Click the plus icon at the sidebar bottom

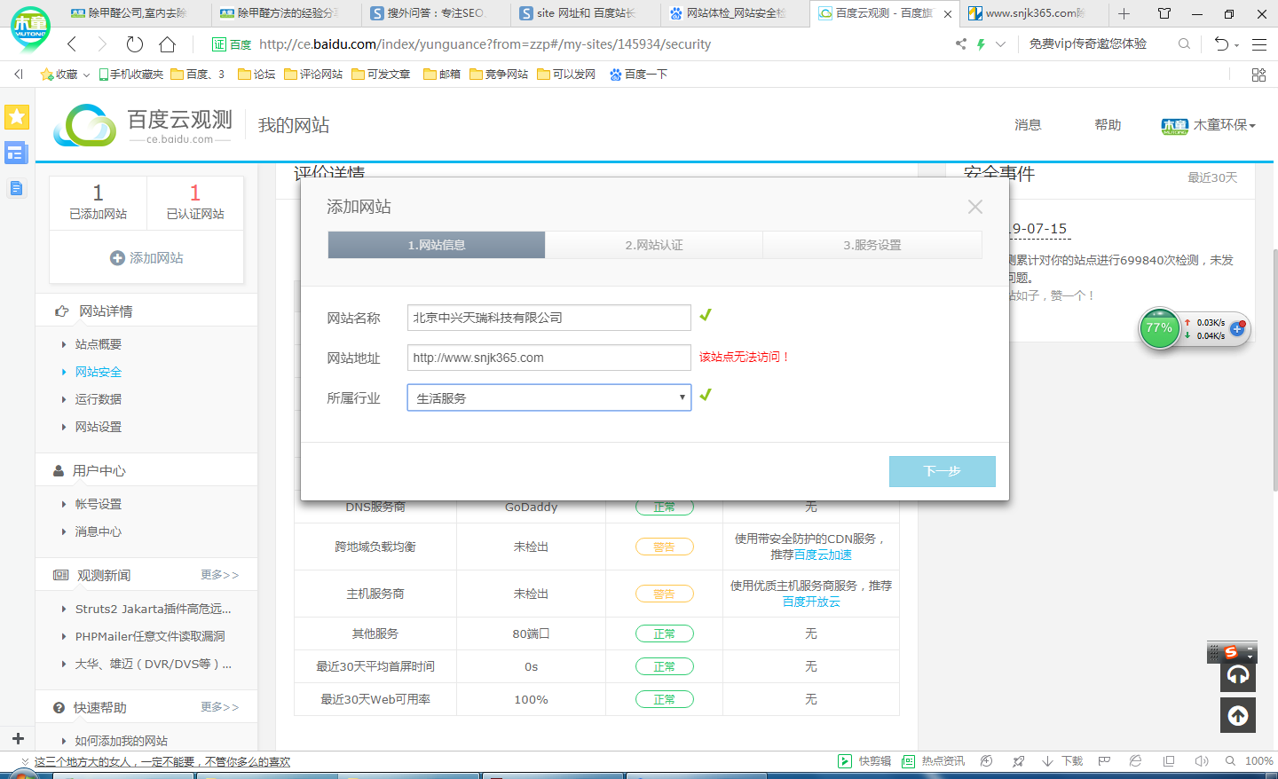click(x=18, y=738)
